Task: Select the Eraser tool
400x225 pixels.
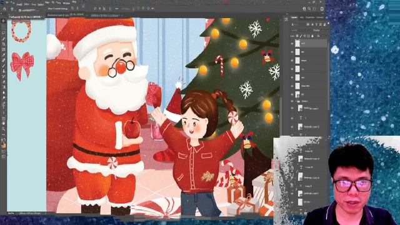Action: [x=3, y=82]
